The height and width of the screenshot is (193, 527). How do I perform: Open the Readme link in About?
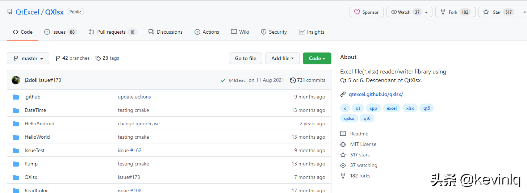(354, 134)
